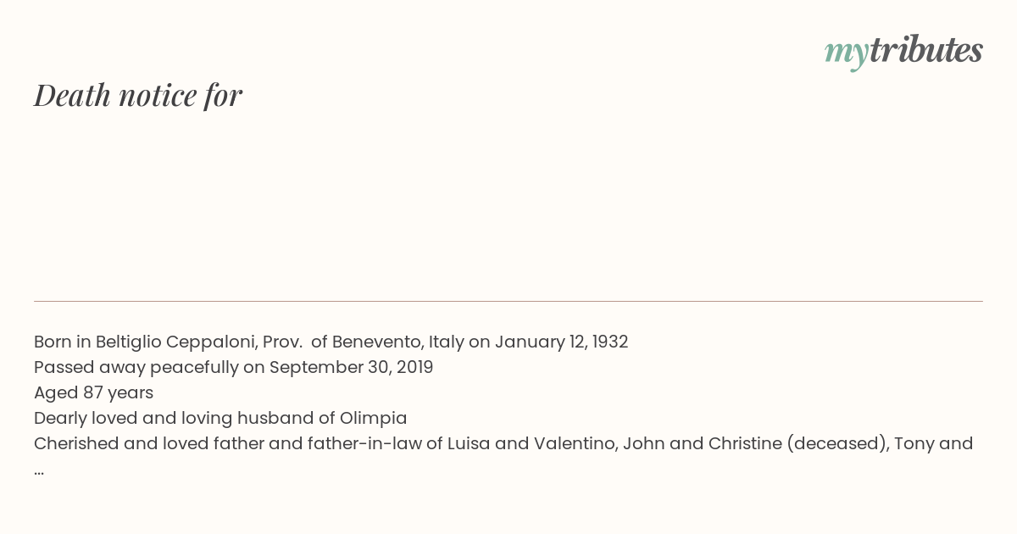This screenshot has height=534, width=1017.
Task: Click the "Cherished and loved father" line
Action: click(x=503, y=443)
